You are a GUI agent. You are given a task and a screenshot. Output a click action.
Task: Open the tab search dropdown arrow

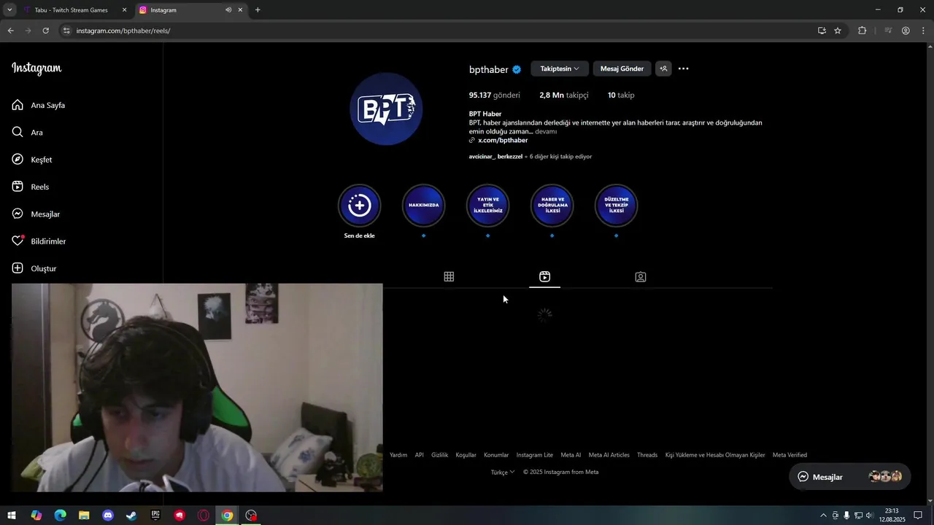9,10
